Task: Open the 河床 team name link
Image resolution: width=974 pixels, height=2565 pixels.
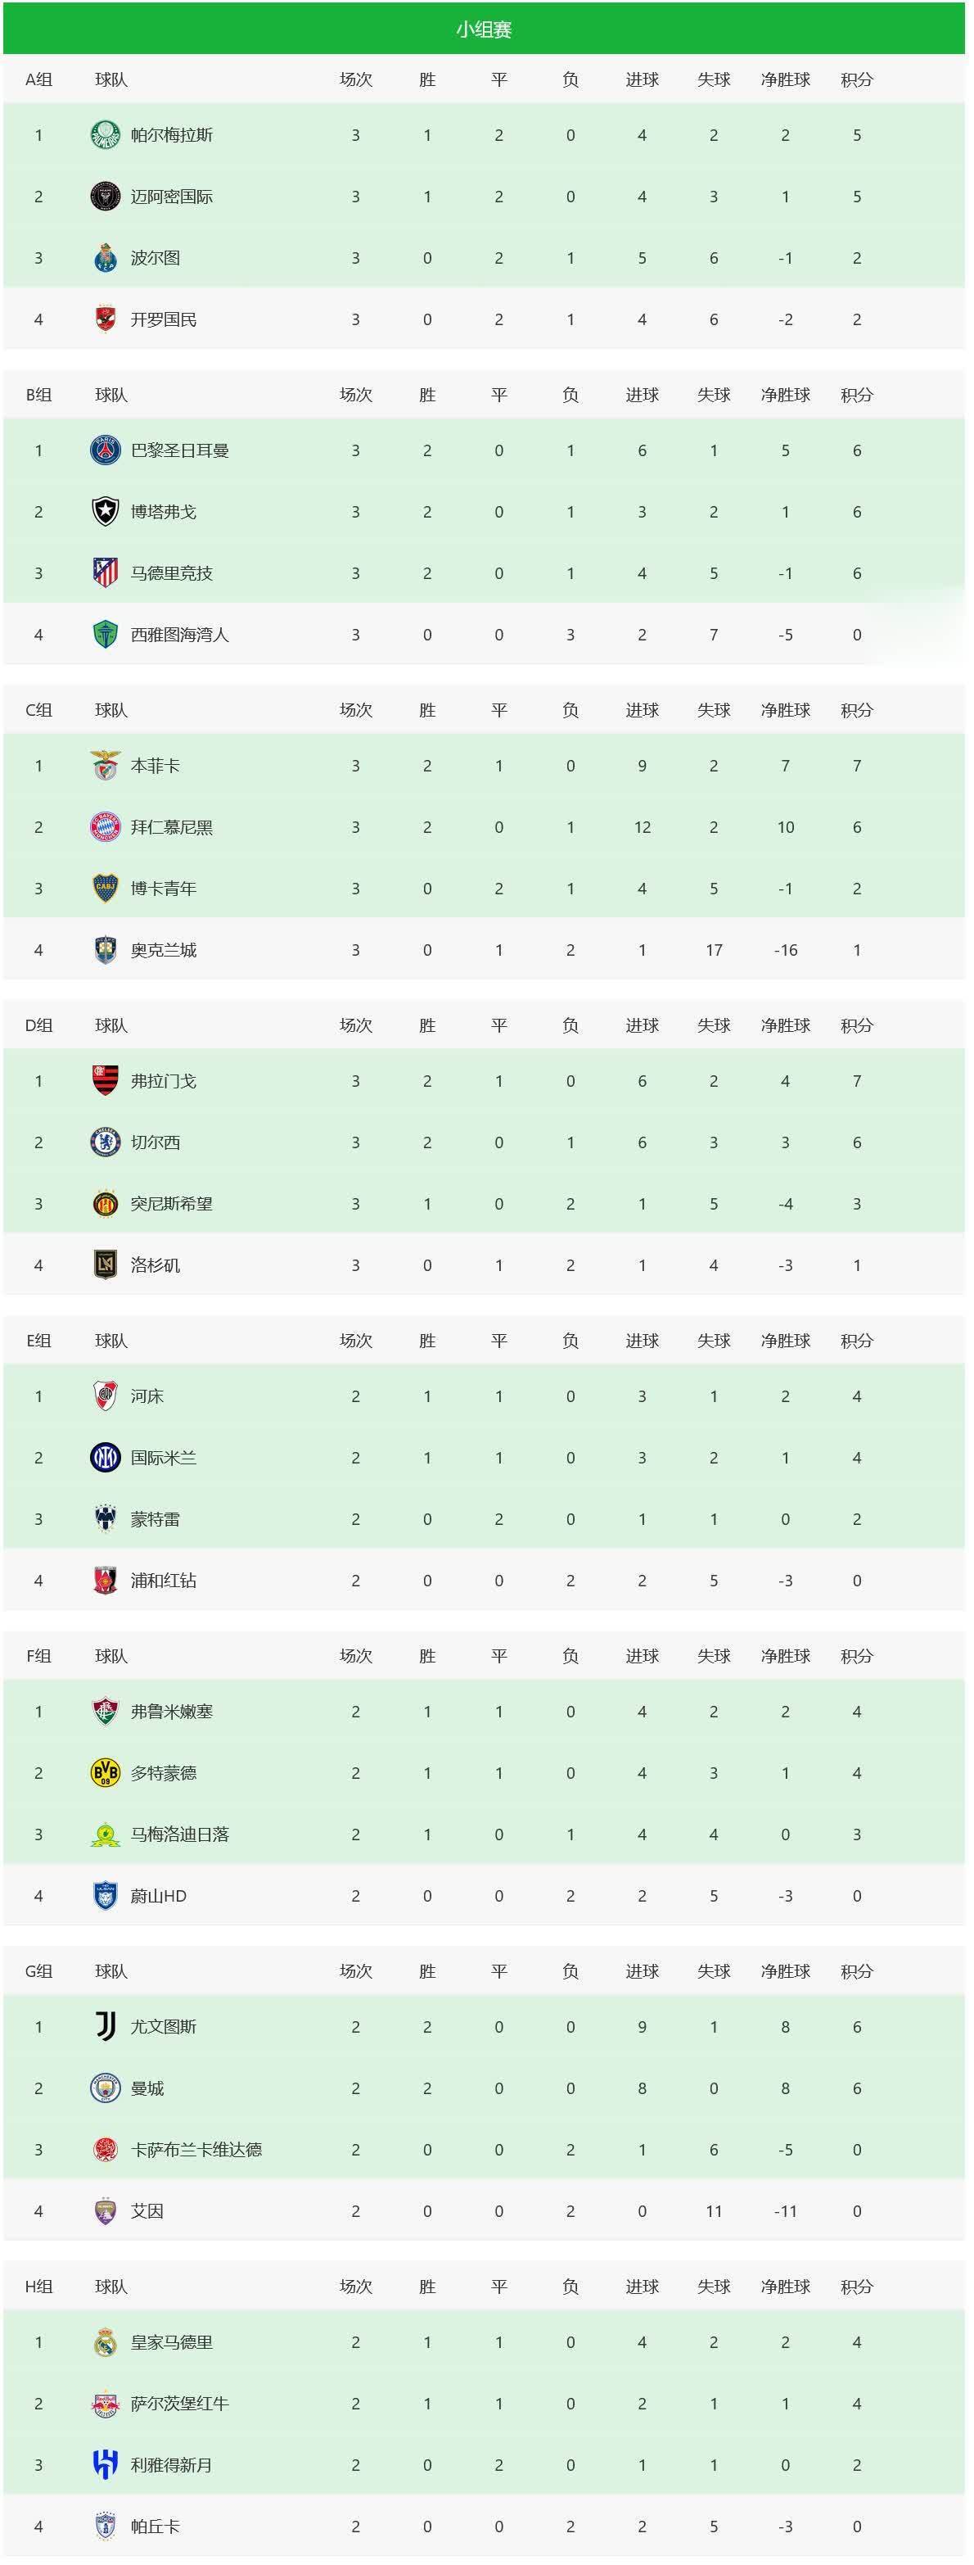Action: point(147,1397)
